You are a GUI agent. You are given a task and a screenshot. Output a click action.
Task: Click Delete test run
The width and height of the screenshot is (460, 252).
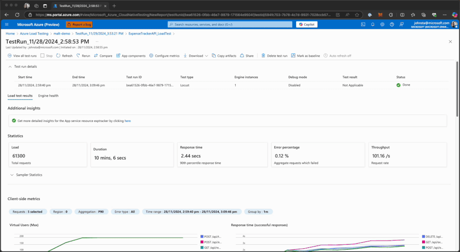(274, 56)
